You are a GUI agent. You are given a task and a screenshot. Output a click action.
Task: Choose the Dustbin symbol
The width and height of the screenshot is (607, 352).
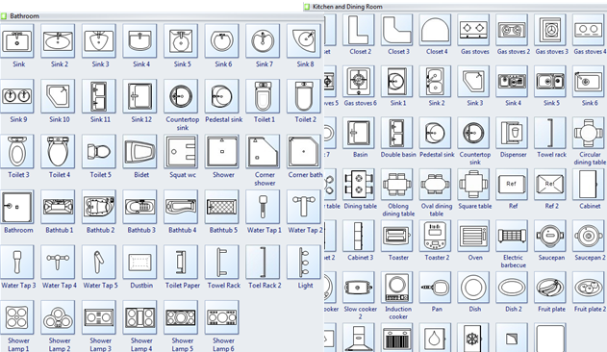(139, 263)
